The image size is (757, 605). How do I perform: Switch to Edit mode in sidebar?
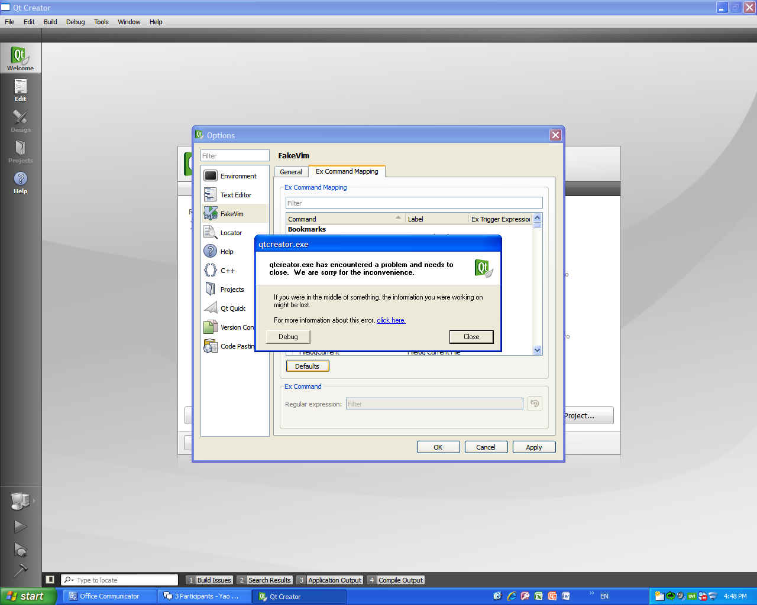point(21,90)
